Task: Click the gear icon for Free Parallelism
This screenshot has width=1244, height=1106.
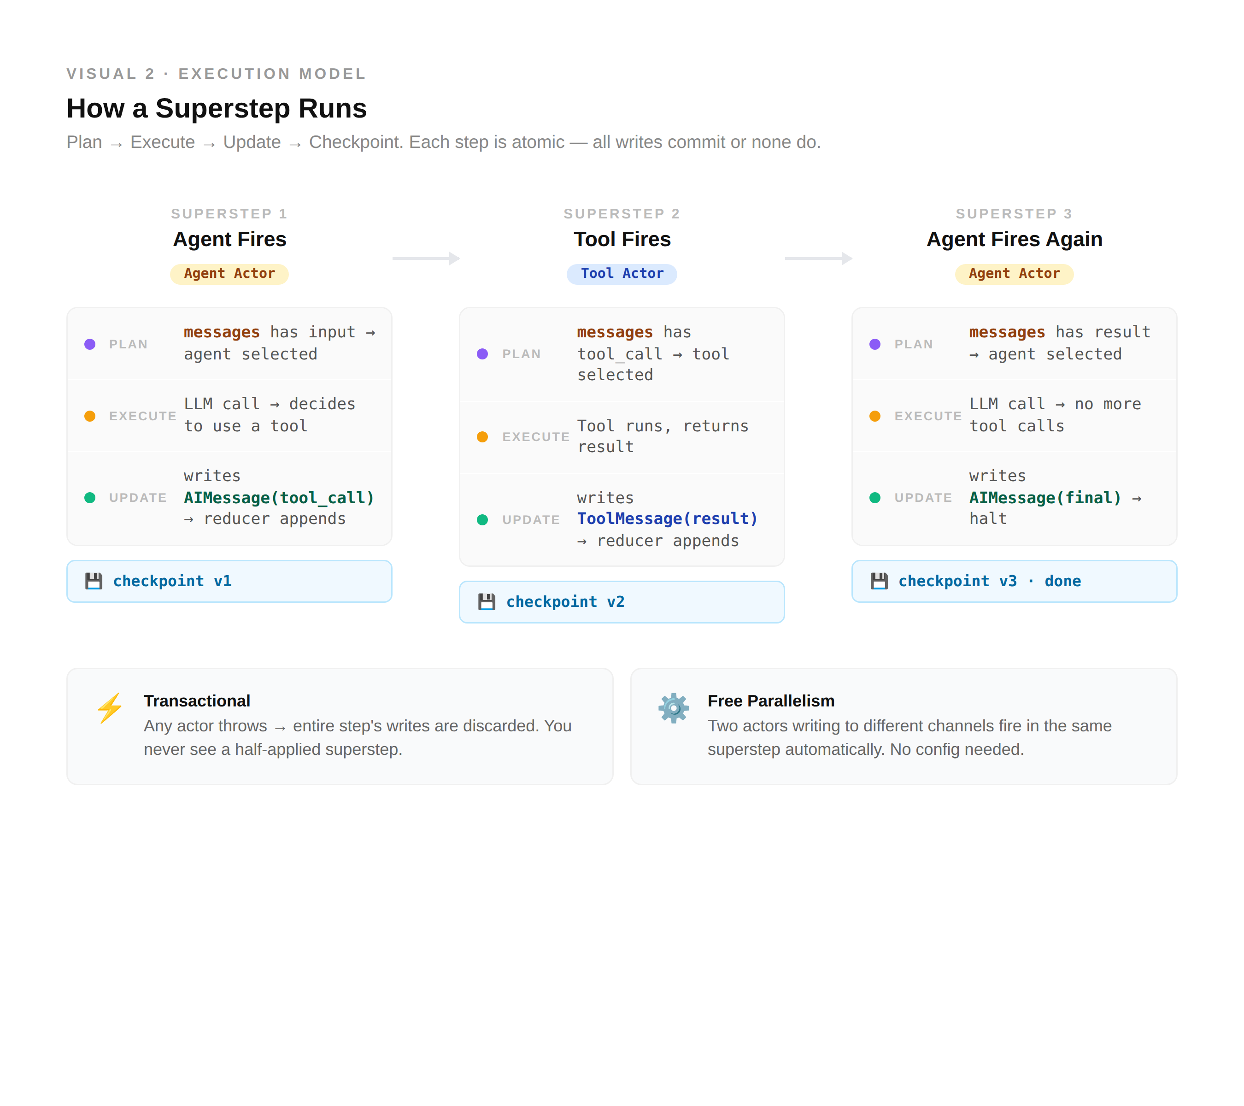Action: [674, 708]
